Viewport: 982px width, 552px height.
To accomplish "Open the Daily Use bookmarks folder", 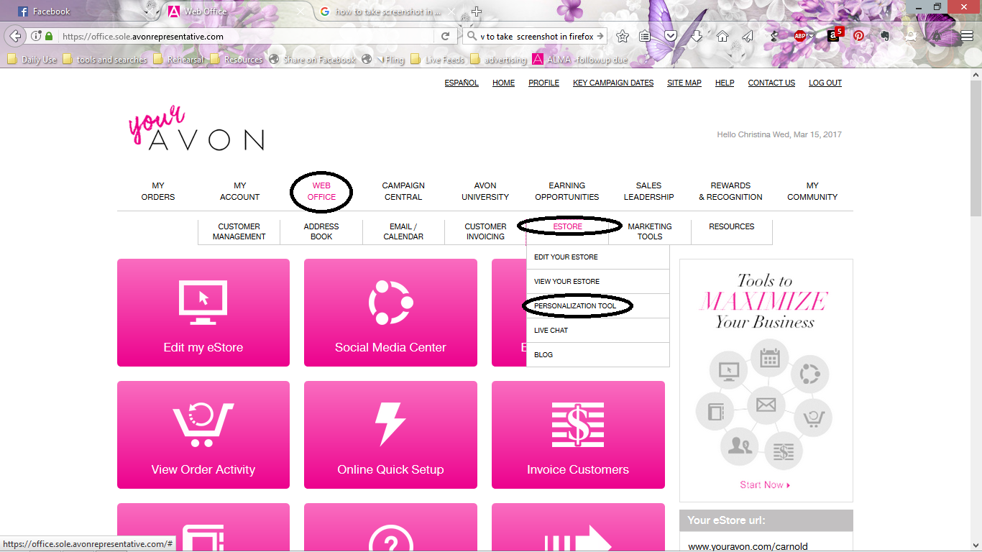I will [32, 60].
